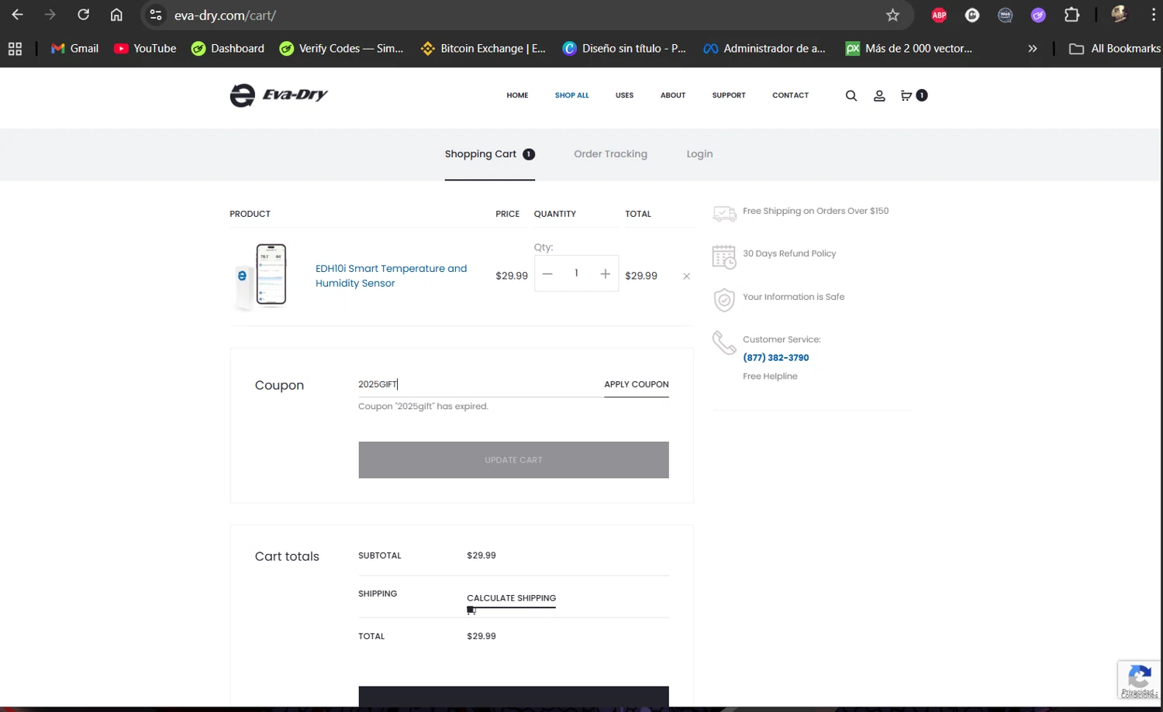Open the SUPPORT menu item

coord(729,95)
